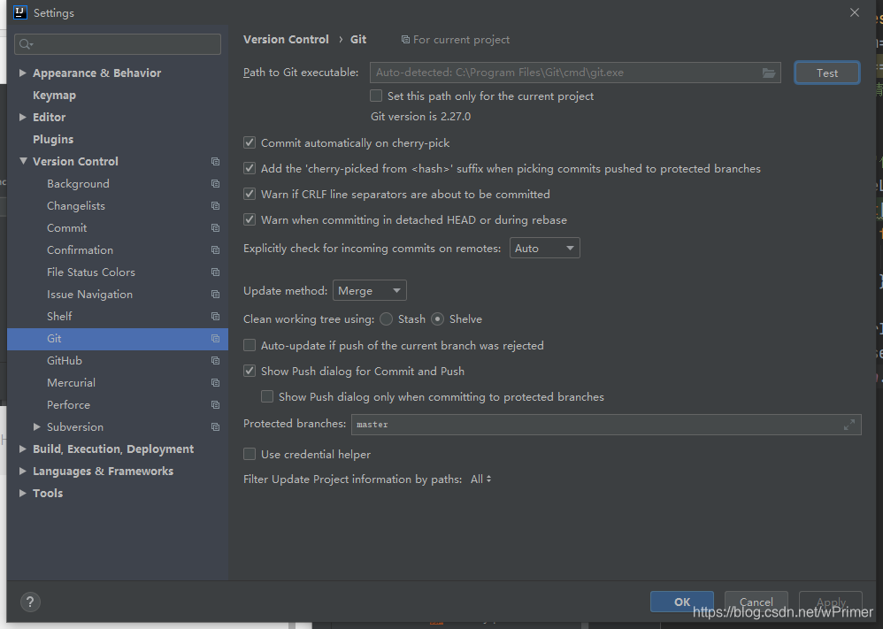Click the Version Control breadcrumb link
Image resolution: width=883 pixels, height=629 pixels.
(x=286, y=40)
